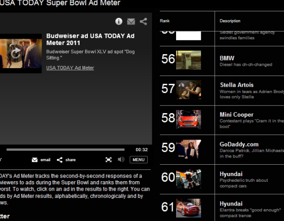Click the rank number 56
This screenshot has height=221, width=284.
(x=168, y=59)
